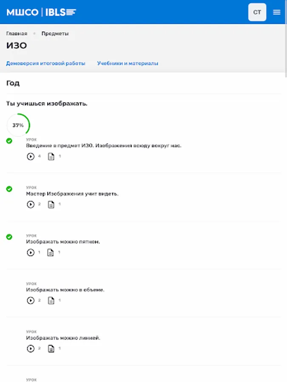Play videos for Введение в предмет ИЗО lesson
287x382 pixels.
pos(31,156)
